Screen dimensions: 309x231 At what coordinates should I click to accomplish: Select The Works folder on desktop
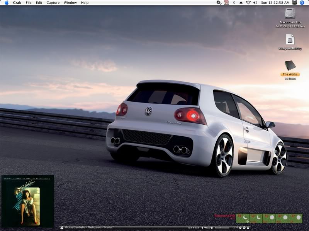[x=290, y=65]
